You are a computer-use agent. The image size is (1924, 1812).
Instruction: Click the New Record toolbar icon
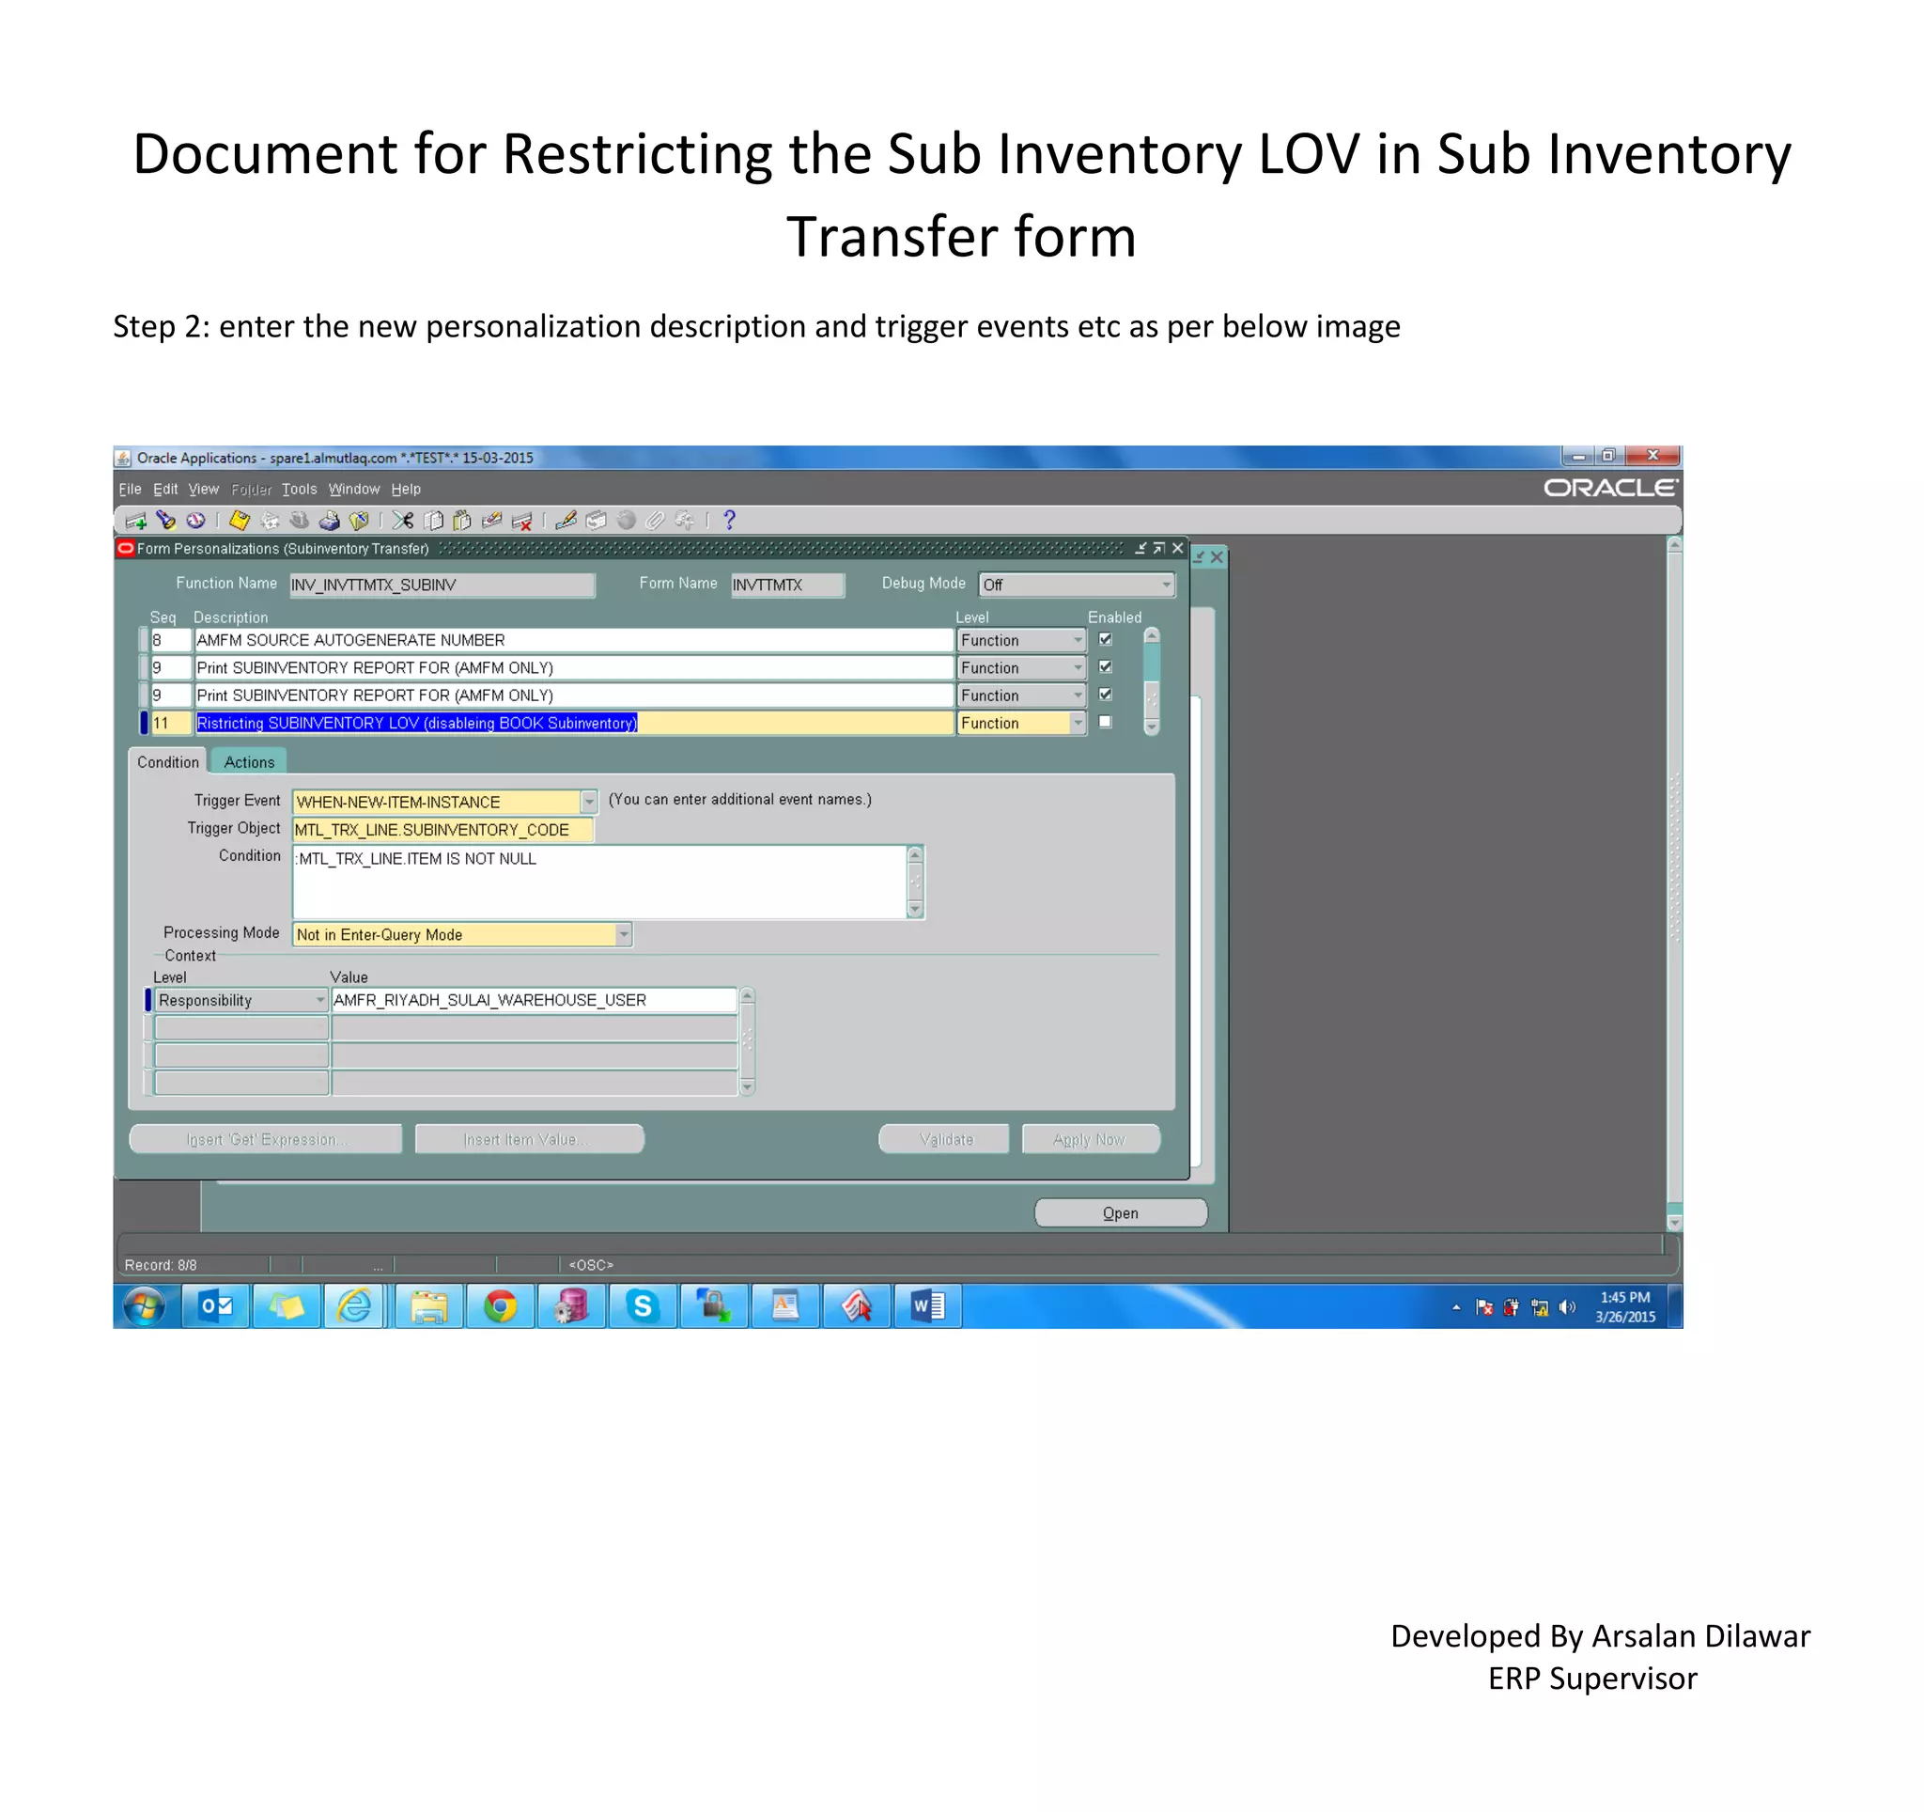135,521
